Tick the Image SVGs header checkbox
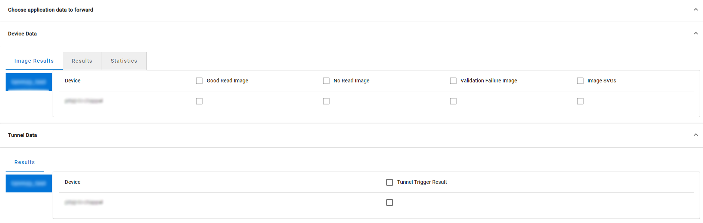The height and width of the screenshot is (223, 703). [x=580, y=81]
